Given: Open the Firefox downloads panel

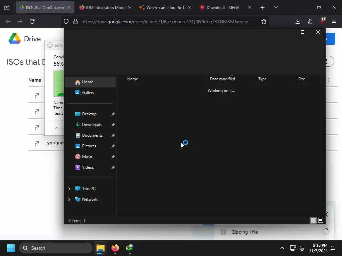Looking at the screenshot, I should click(298, 21).
